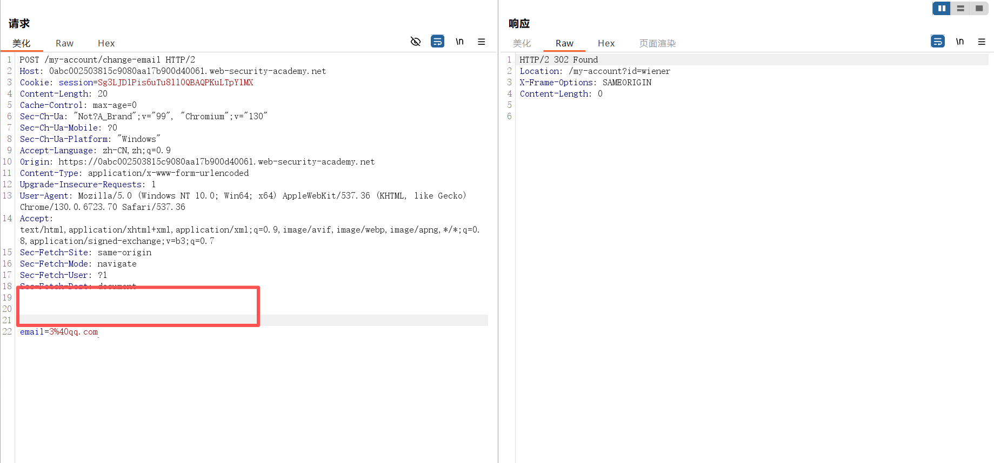Switch request view to Raw tab

64,43
